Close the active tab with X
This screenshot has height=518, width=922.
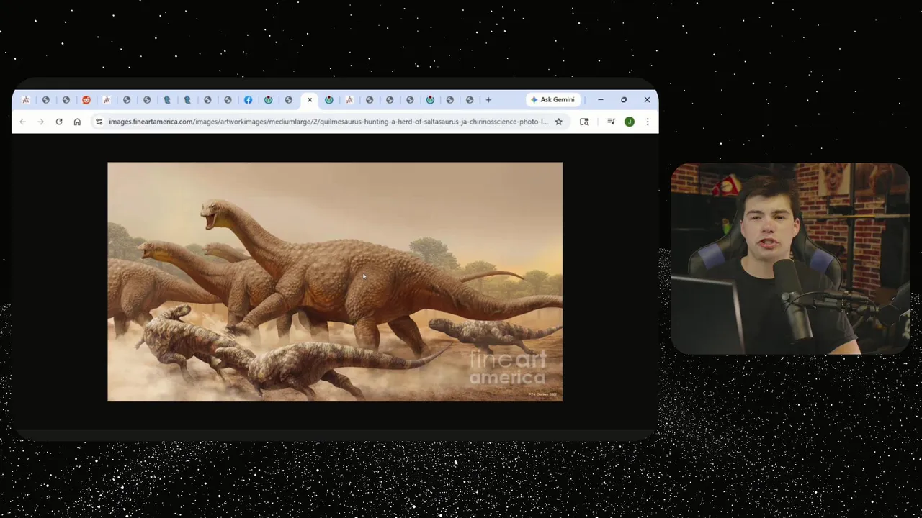pyautogui.click(x=310, y=100)
